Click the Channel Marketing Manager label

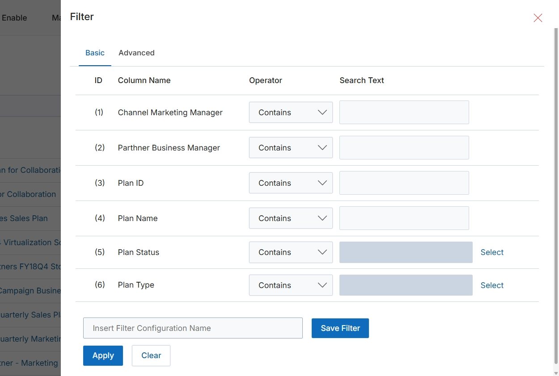170,113
